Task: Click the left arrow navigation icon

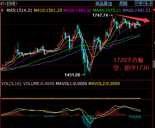Action: pos(138,3)
